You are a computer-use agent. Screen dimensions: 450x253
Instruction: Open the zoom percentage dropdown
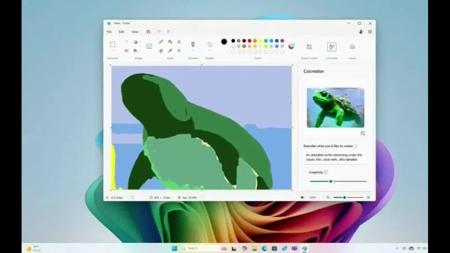coord(318,197)
